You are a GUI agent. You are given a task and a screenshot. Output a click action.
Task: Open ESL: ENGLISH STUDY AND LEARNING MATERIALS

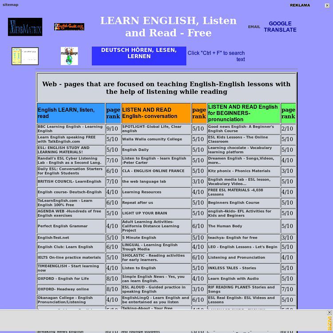(x=63, y=150)
